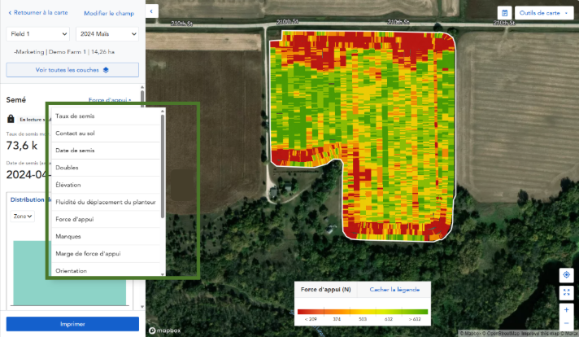The height and width of the screenshot is (337, 579).
Task: Open the Distribution tab
Action: (28, 199)
